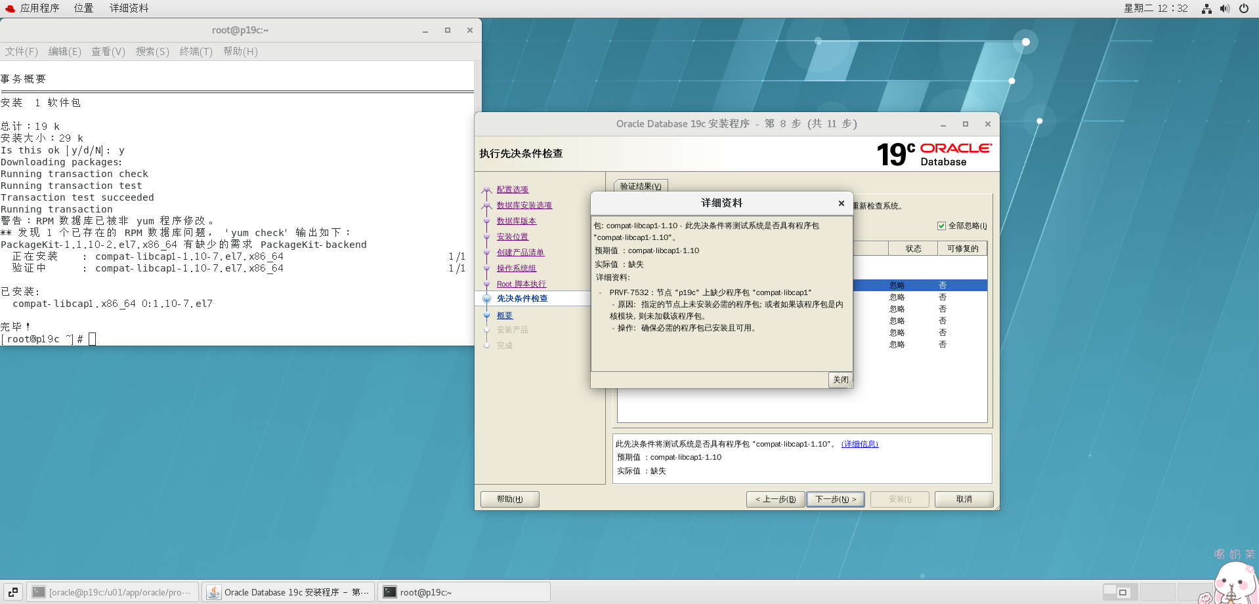This screenshot has height=604, width=1259.
Task: Click 预期值 compat-libcap1-1.10 in bottom panel
Action: click(669, 457)
